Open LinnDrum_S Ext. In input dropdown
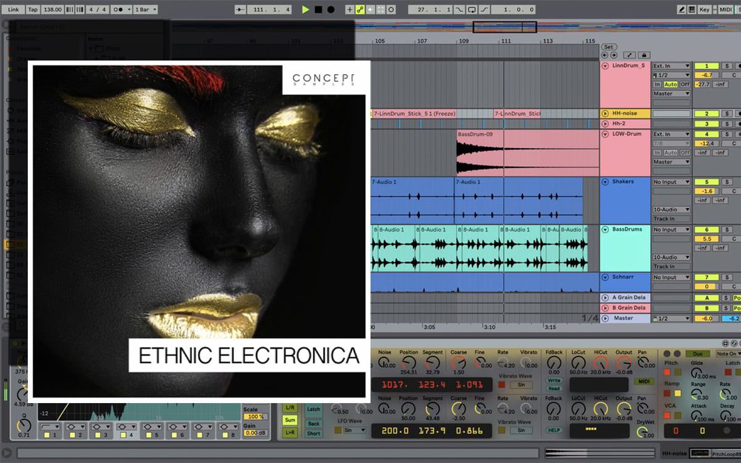The image size is (741, 463). coord(672,65)
